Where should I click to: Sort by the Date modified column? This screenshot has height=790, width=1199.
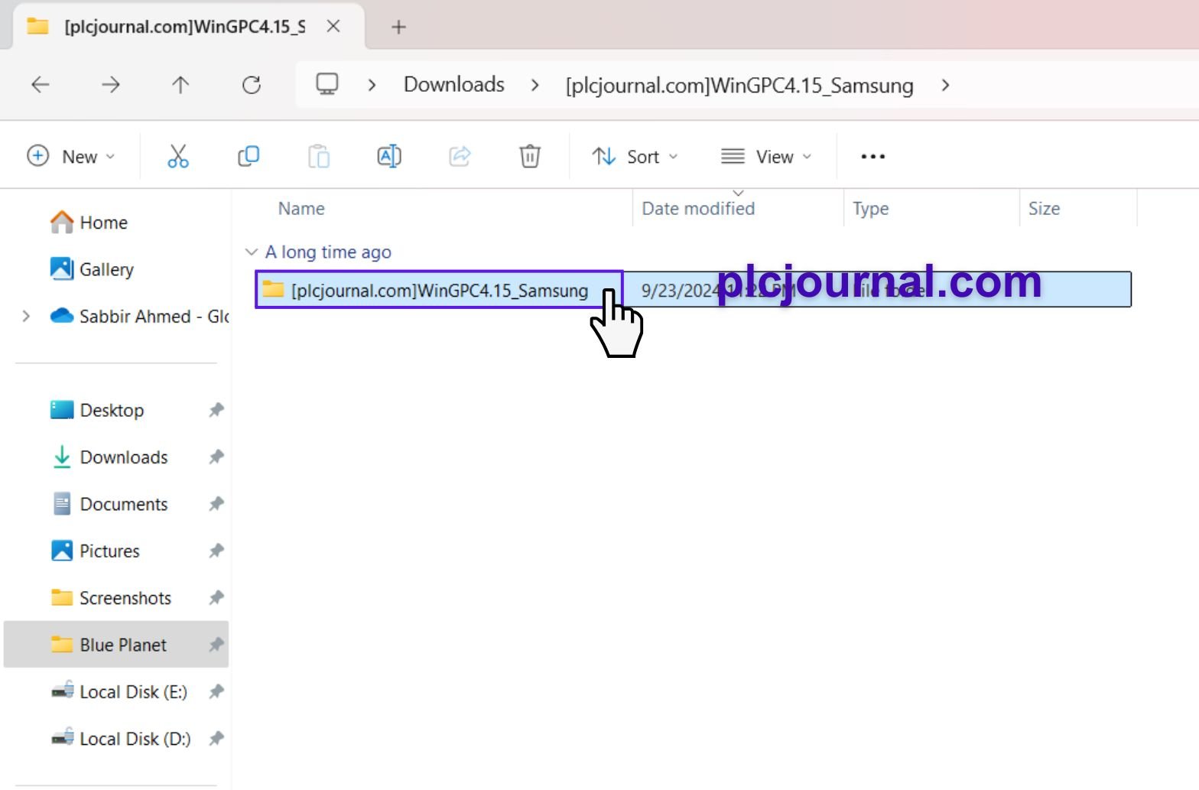coord(698,208)
